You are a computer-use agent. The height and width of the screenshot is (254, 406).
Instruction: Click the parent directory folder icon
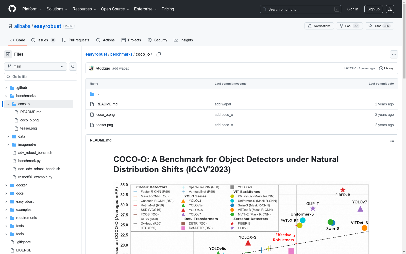(x=92, y=94)
